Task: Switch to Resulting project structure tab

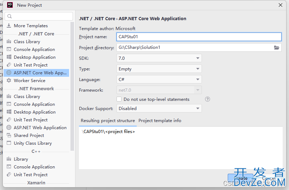Action: point(108,121)
